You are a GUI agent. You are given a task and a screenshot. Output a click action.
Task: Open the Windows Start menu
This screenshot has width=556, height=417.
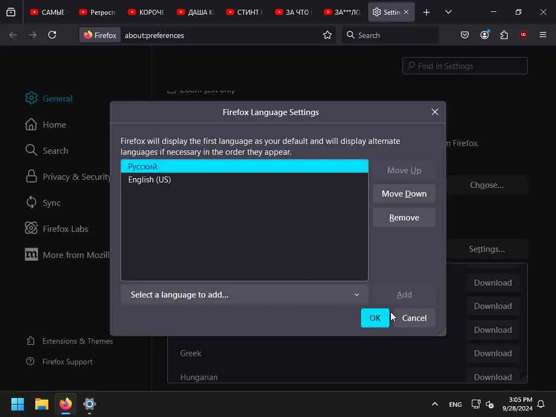[x=17, y=404]
